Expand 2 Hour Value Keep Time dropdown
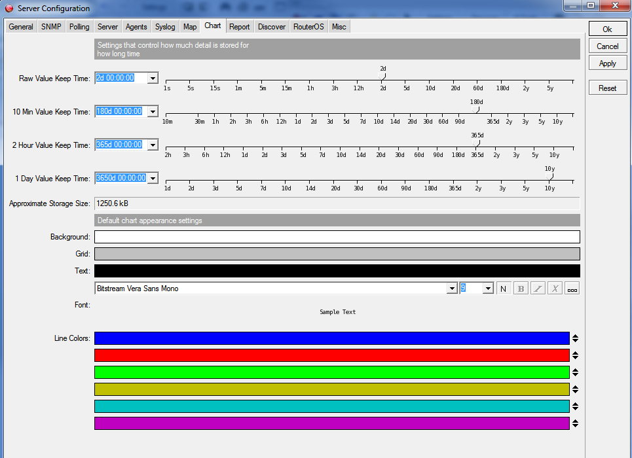The width and height of the screenshot is (632, 458). pyautogui.click(x=153, y=145)
